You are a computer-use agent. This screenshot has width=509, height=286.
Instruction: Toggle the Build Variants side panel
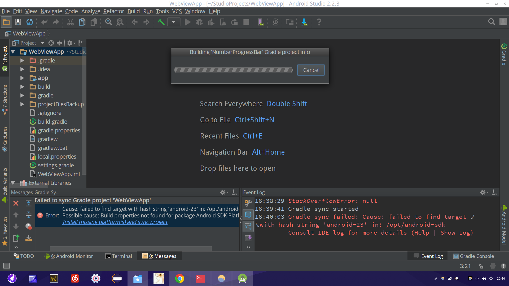click(x=5, y=185)
